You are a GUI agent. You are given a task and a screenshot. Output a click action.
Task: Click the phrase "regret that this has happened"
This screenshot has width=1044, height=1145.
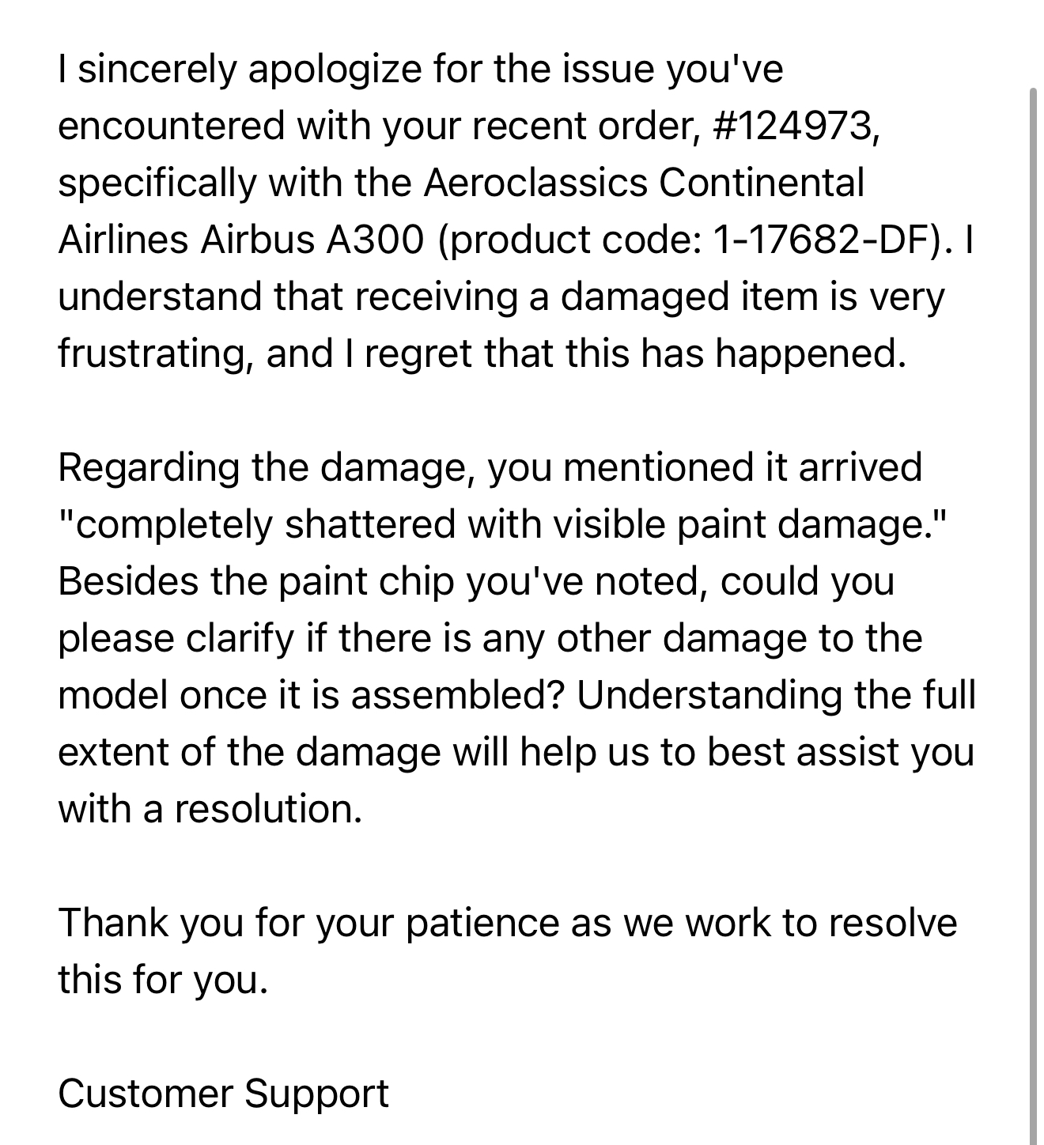(x=634, y=353)
